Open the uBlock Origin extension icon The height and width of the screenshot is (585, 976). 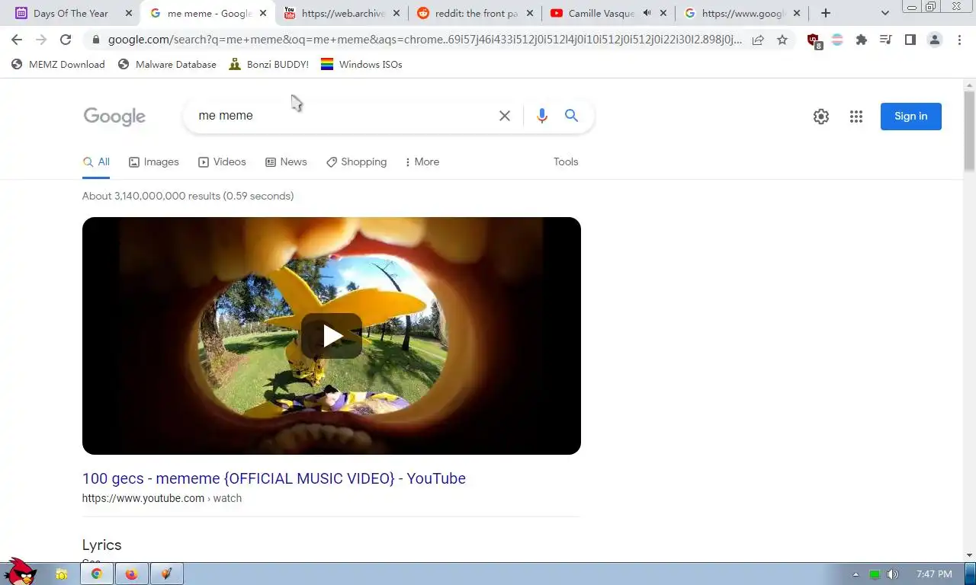point(814,40)
